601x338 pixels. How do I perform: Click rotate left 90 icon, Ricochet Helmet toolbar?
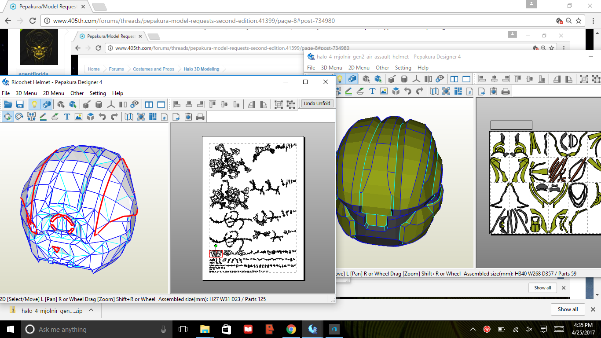[252, 104]
